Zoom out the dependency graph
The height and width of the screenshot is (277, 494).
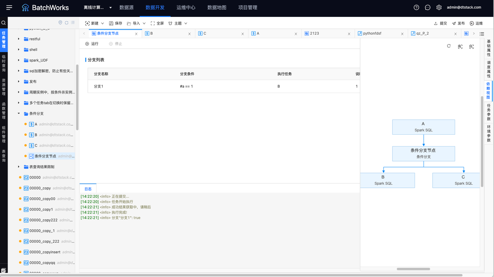click(x=471, y=47)
